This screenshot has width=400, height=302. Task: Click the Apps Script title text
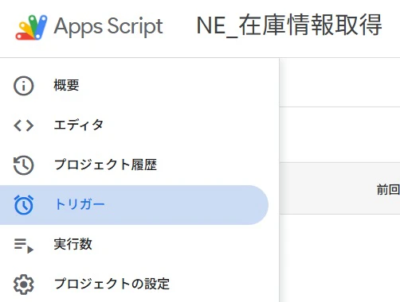[x=108, y=27]
